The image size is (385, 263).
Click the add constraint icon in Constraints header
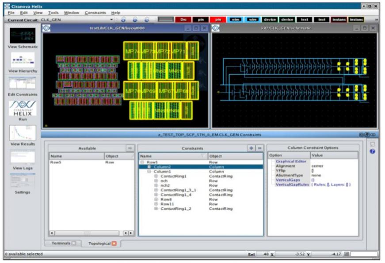pyautogui.click(x=251, y=148)
